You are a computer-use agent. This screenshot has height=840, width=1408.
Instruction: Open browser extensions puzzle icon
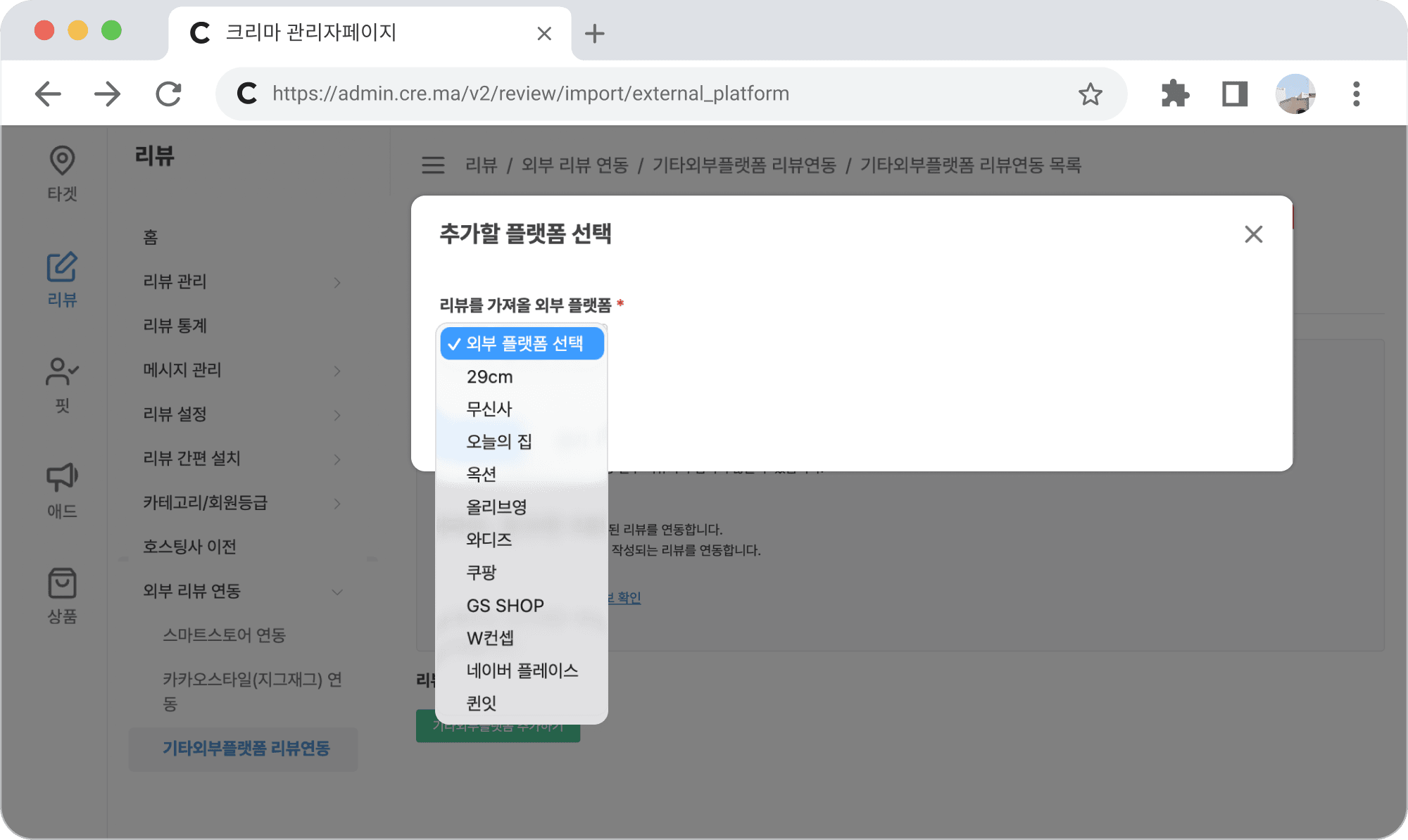point(1174,94)
